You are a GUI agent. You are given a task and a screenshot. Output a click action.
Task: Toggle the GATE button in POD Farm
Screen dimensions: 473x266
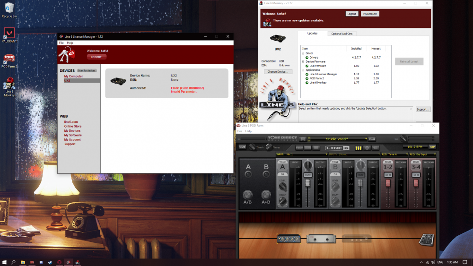pyautogui.click(x=242, y=147)
